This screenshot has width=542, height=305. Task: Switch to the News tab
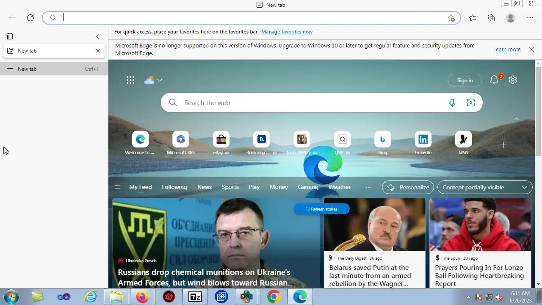coord(205,187)
